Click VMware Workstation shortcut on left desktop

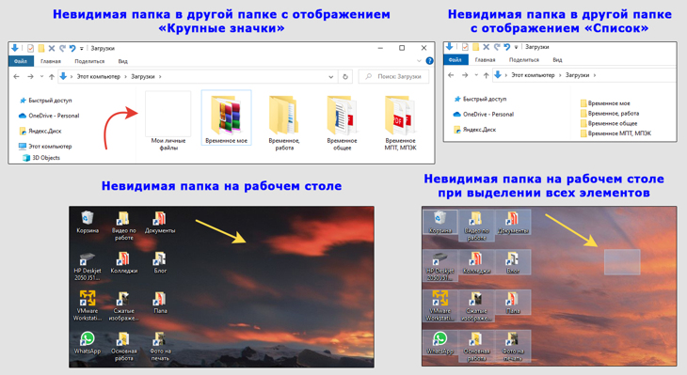(88, 305)
